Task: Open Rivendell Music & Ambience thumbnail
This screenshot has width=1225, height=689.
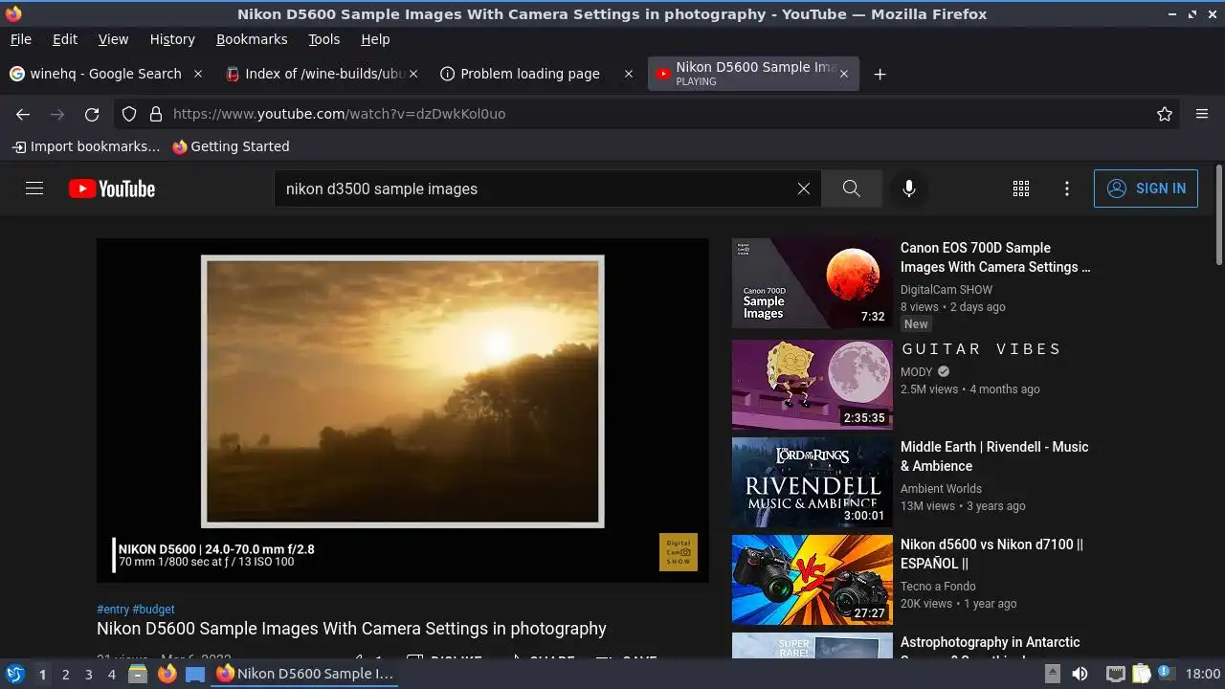Action: pos(812,482)
